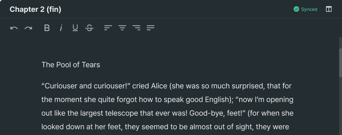
Task: Click the word Curiouser at paragraph start
Action: (x=61, y=86)
